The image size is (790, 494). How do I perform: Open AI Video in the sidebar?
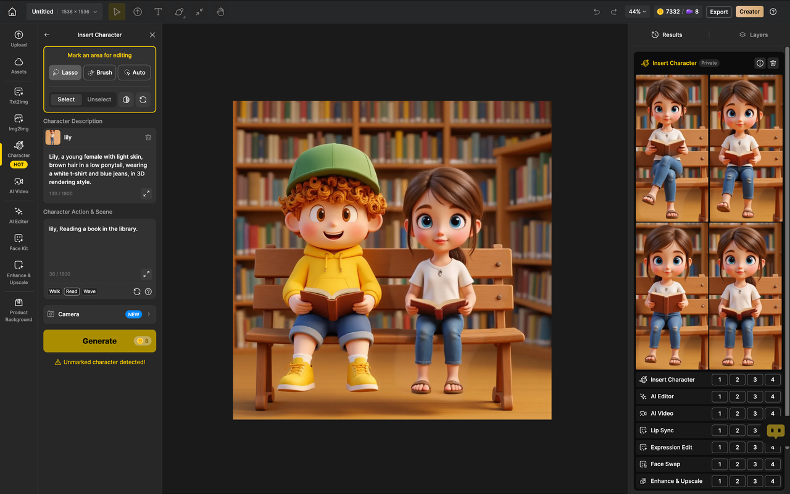click(x=19, y=185)
